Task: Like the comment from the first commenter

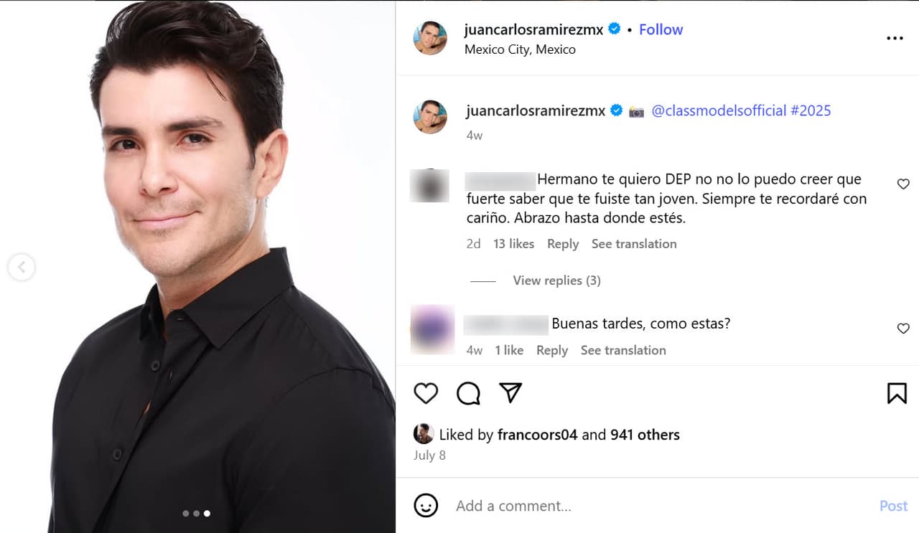Action: pyautogui.click(x=903, y=184)
